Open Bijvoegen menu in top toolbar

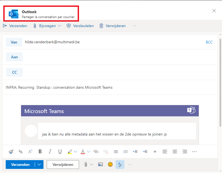47,26
